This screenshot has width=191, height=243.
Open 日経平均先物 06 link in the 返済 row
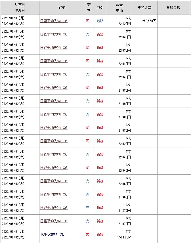pos(54,21)
